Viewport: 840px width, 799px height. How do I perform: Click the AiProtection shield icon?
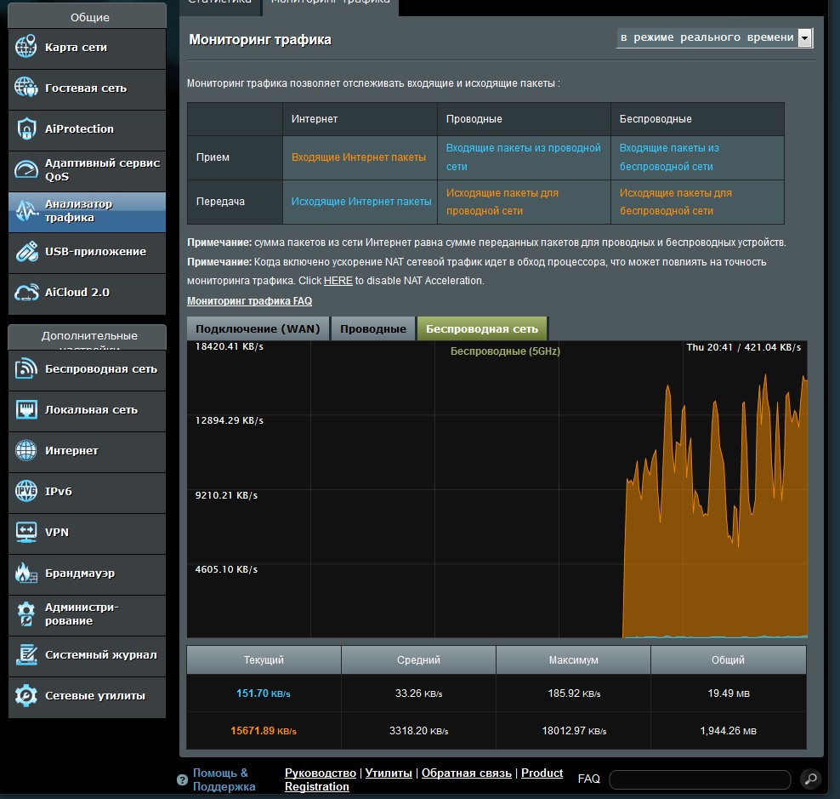[x=26, y=128]
